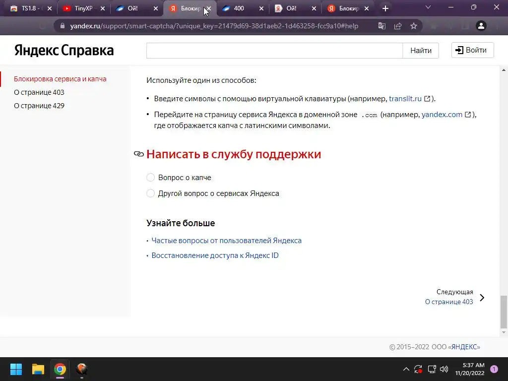Open 'О странице 403' in sidebar
Viewport: 508px width, 381px height.
(x=39, y=92)
